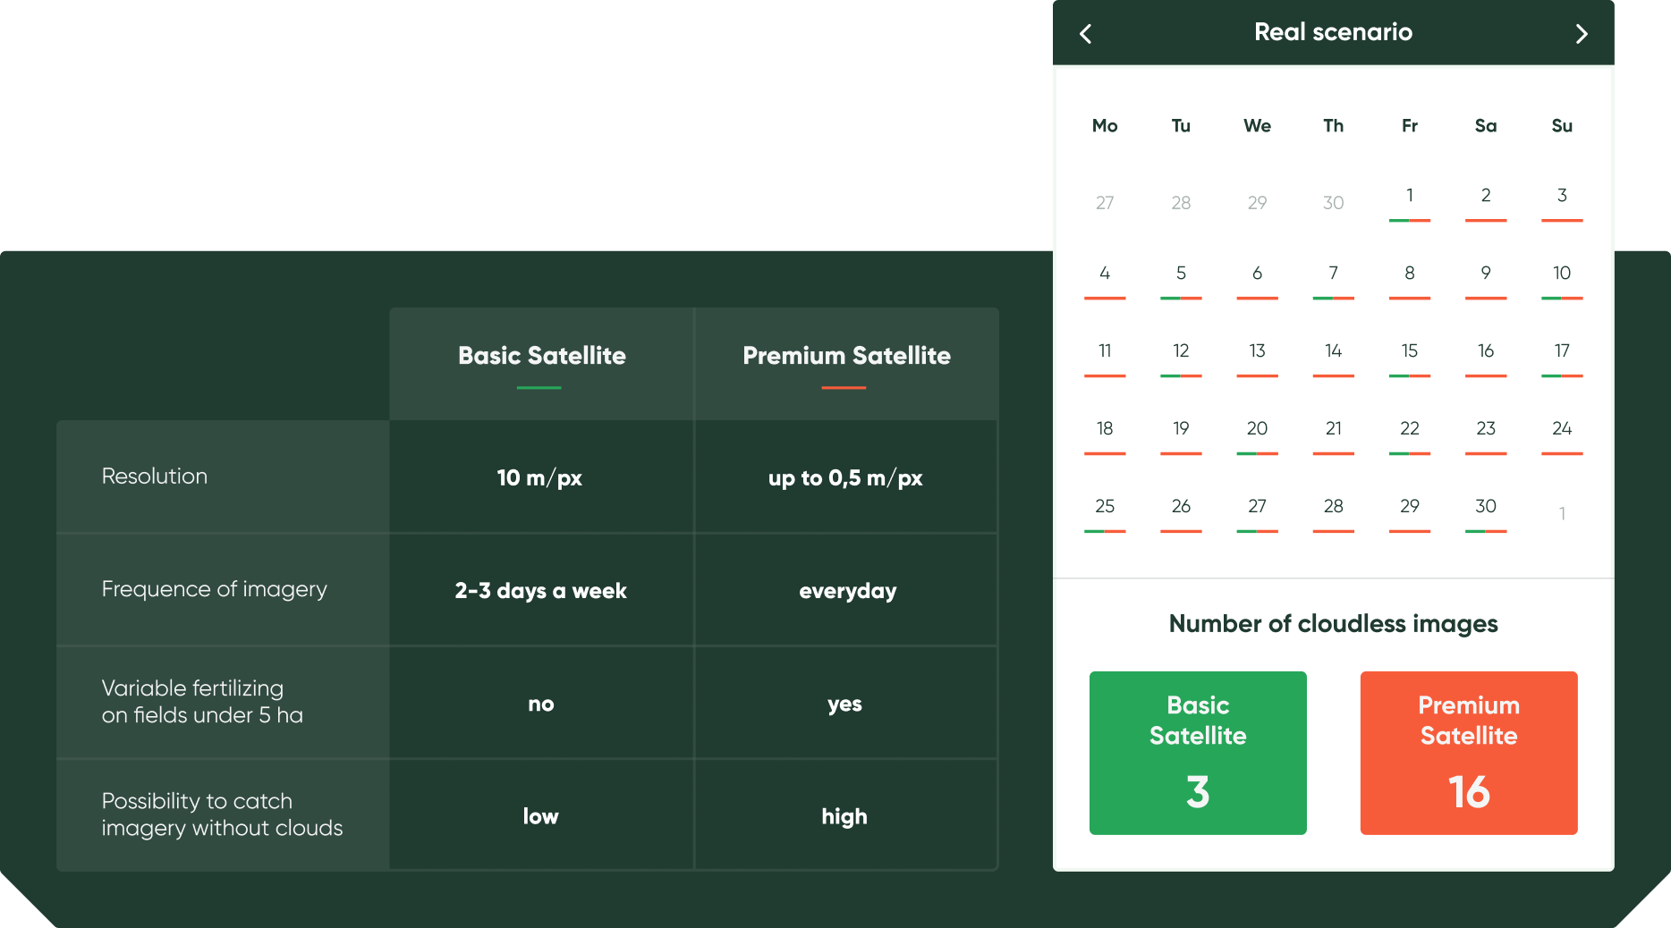Select calendar day 11

pos(1105,358)
